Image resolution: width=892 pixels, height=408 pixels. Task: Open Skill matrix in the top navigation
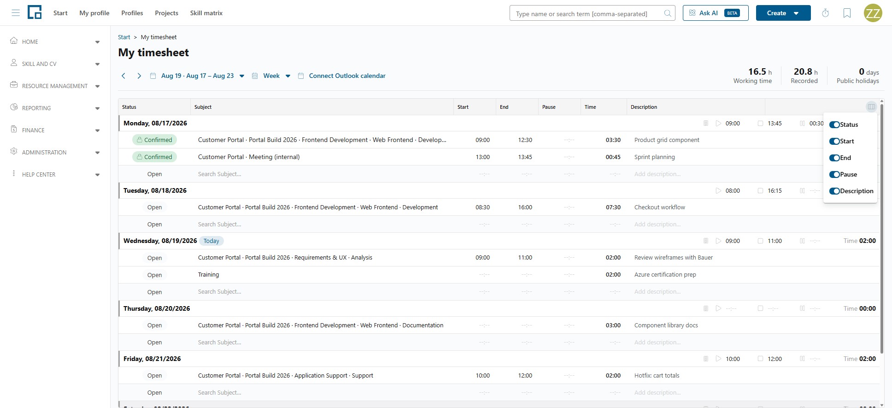[x=206, y=13]
